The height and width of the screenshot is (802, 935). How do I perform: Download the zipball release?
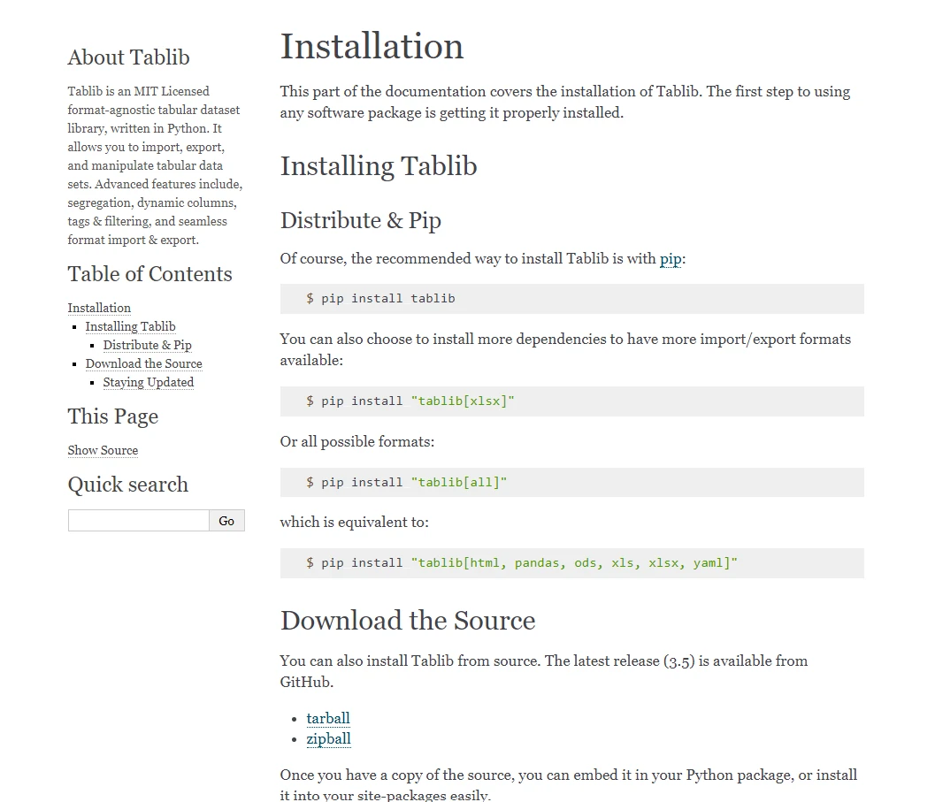[x=328, y=738]
